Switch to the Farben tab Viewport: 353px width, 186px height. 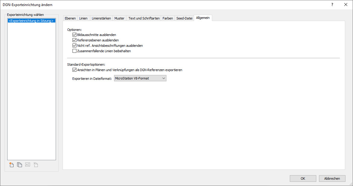168,18
